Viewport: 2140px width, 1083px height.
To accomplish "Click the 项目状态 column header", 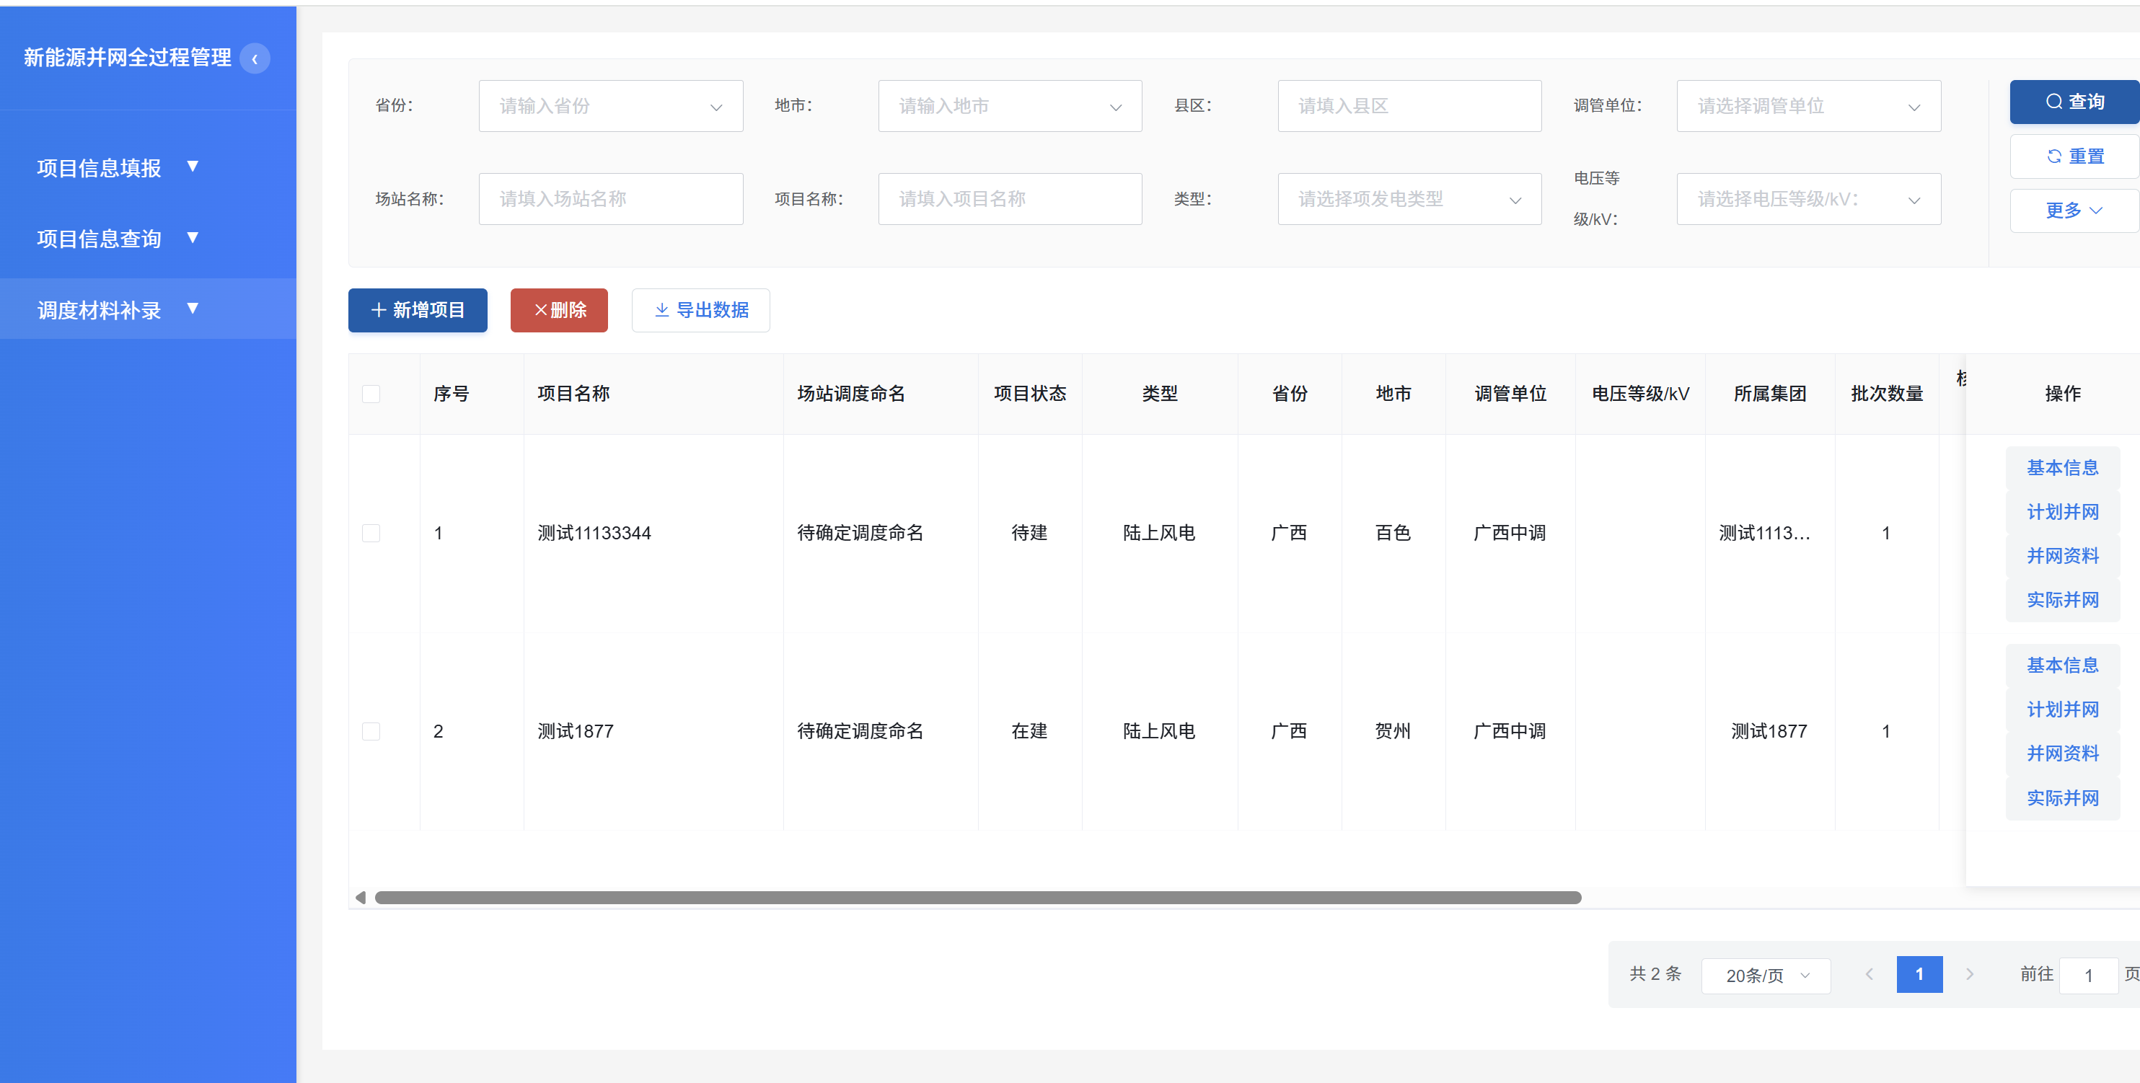I will point(1030,394).
